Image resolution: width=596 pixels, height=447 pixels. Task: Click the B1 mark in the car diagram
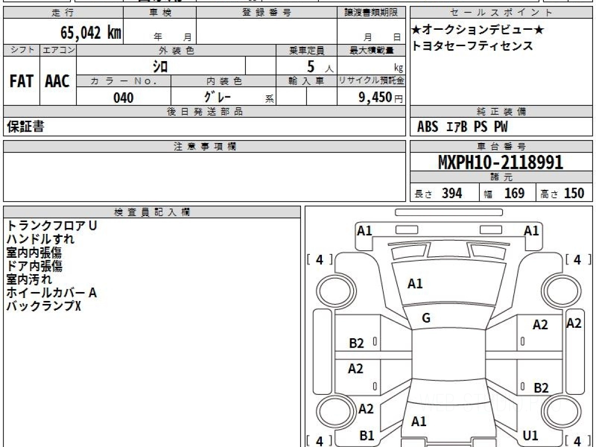[367, 436]
